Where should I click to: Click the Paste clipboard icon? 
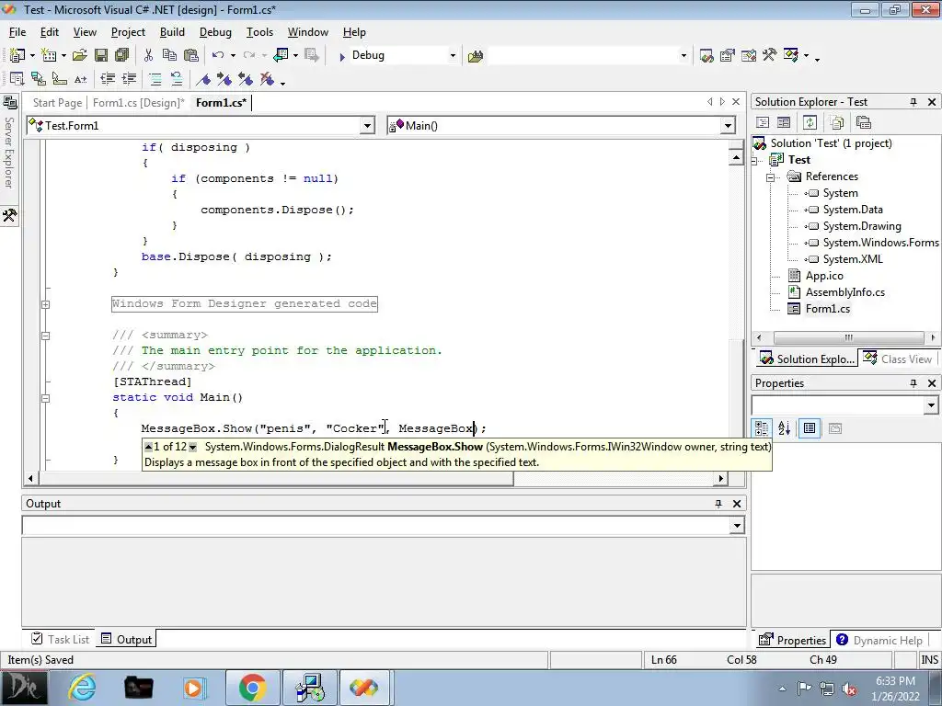coord(191,55)
